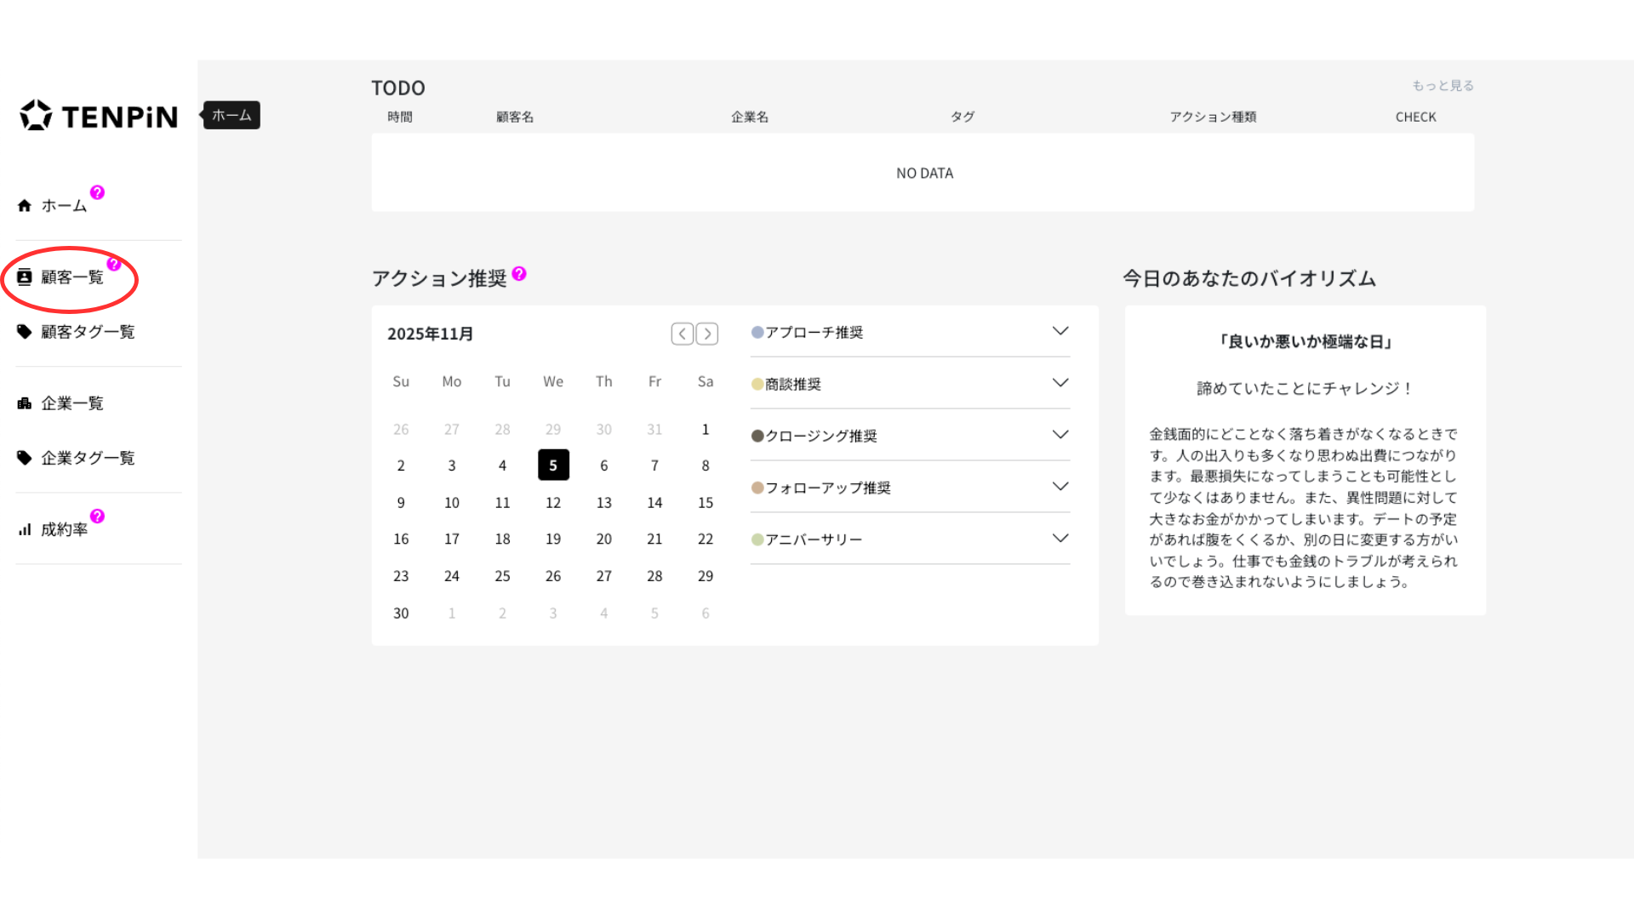Viewport: 1634px width, 919px height.
Task: Expand クロージング推奨 section
Action: coord(1060,435)
